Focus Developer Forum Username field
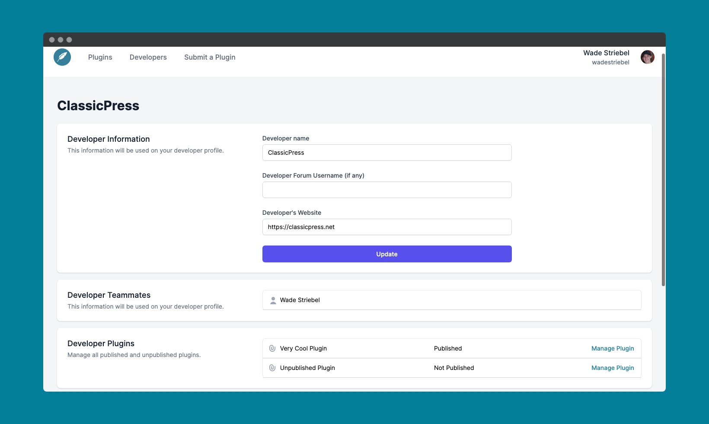 coord(387,190)
